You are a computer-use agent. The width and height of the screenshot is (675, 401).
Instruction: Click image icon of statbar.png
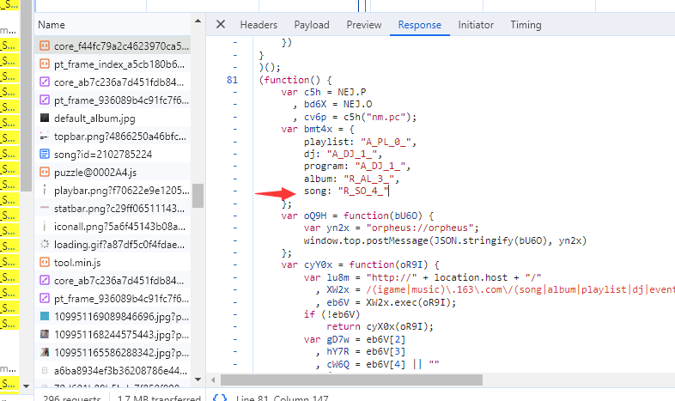point(45,208)
